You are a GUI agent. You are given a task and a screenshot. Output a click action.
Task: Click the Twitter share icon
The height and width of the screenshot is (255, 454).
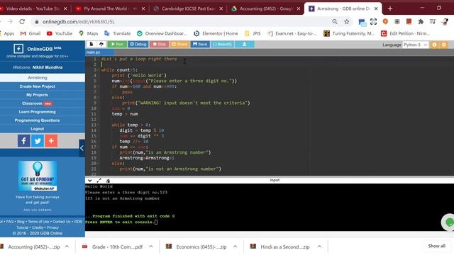pos(38,141)
